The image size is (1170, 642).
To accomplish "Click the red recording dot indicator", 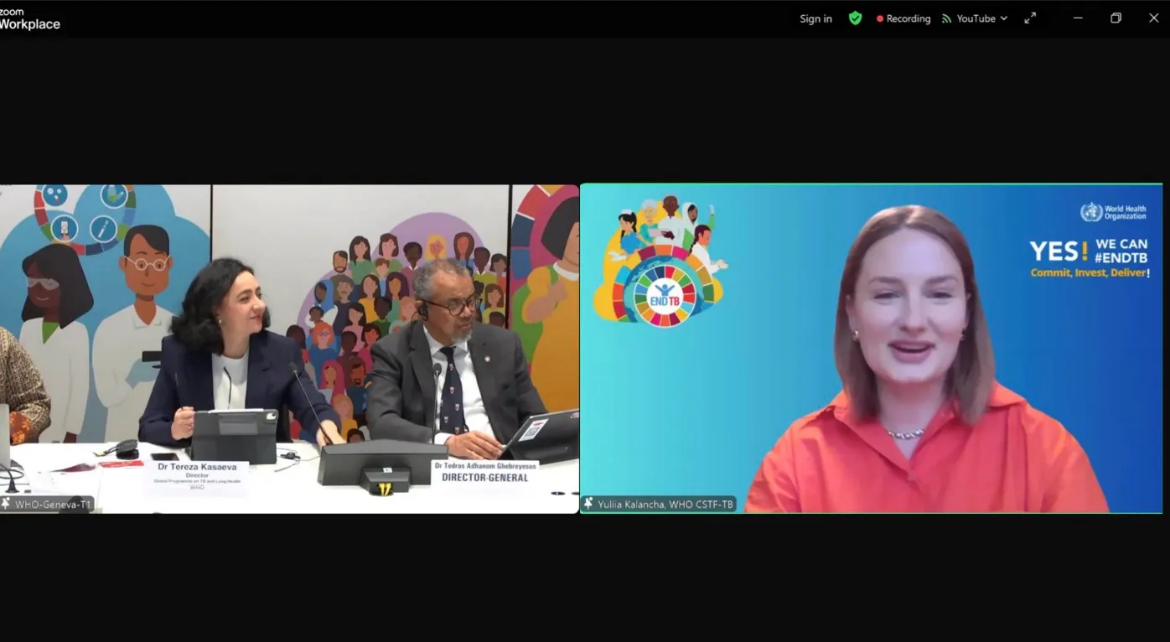I will [x=880, y=18].
